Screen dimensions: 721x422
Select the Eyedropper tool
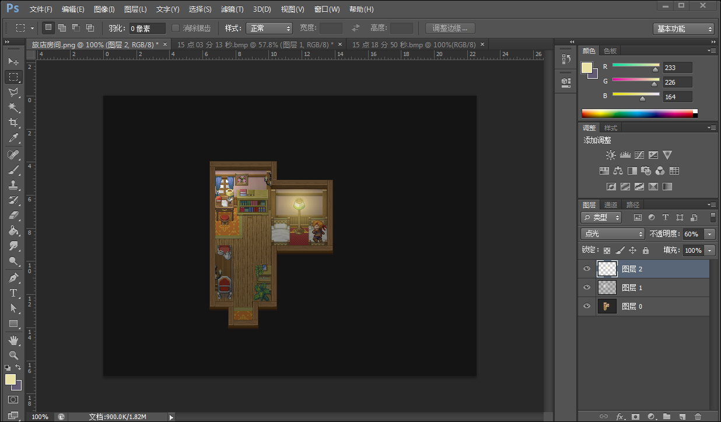pos(13,138)
